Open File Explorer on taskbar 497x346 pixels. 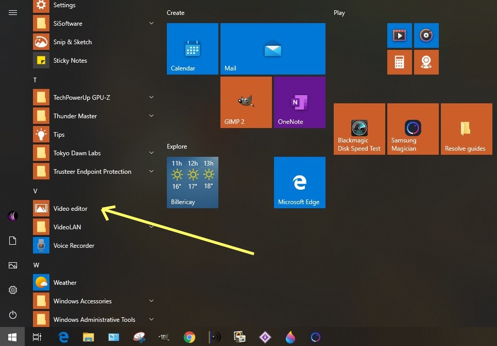pos(89,337)
